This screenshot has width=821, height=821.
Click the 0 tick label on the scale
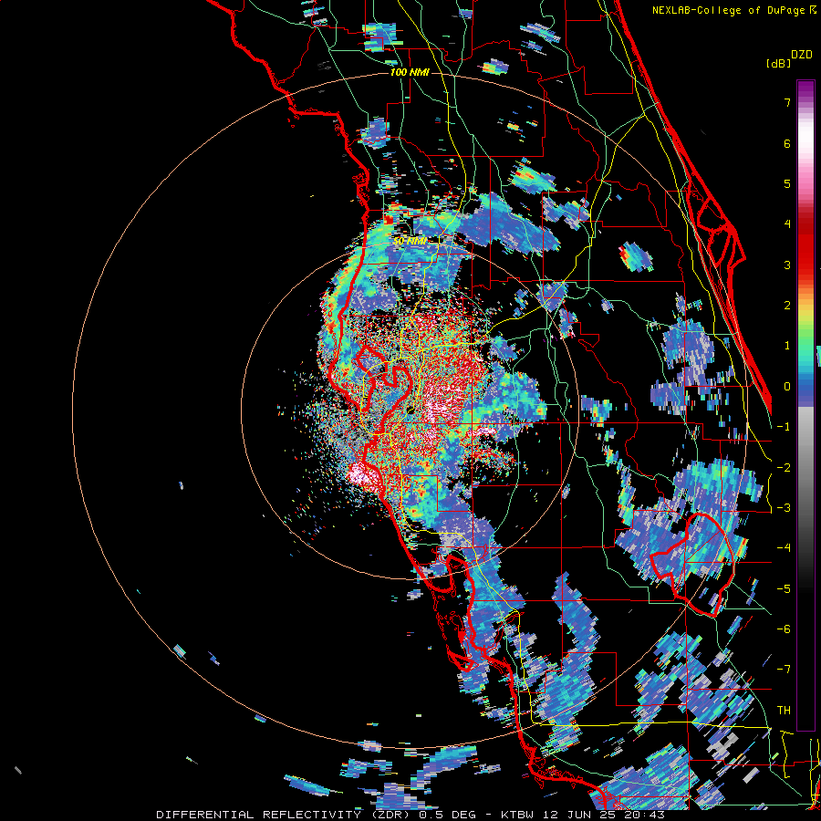pyautogui.click(x=787, y=387)
